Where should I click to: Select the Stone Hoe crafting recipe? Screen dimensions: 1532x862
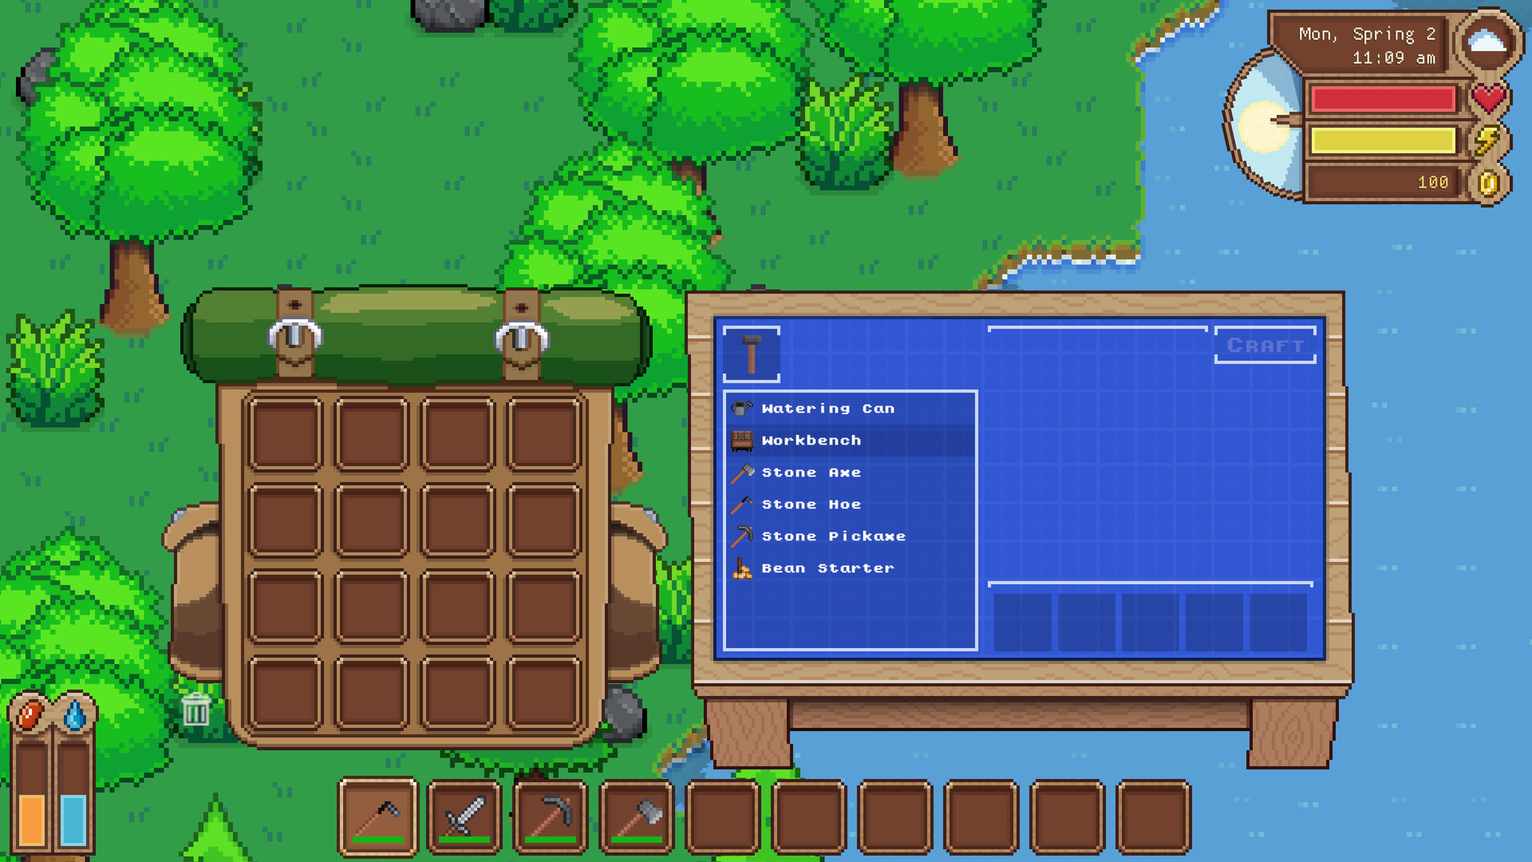click(x=808, y=504)
